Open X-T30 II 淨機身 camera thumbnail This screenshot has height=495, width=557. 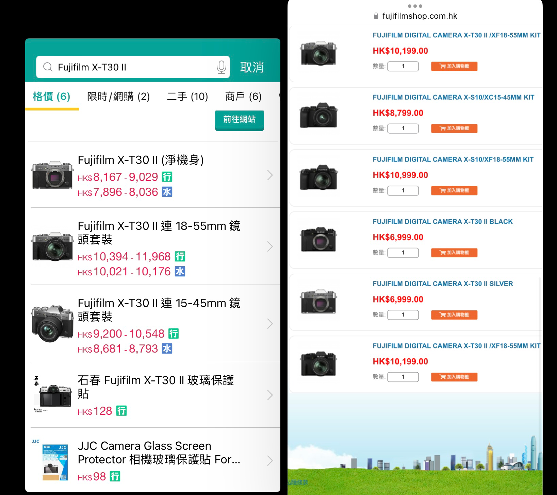pyautogui.click(x=52, y=175)
